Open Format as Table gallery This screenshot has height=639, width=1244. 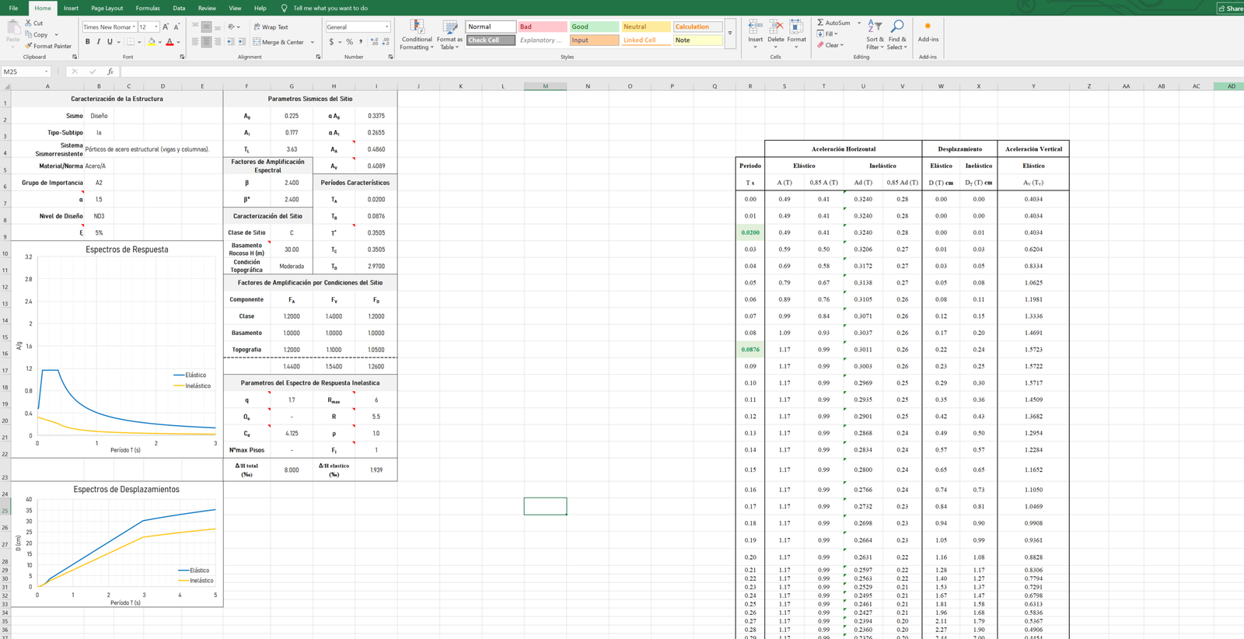(x=449, y=35)
